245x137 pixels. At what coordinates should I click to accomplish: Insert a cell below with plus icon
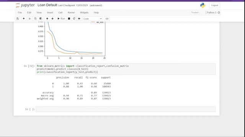click(24, 19)
